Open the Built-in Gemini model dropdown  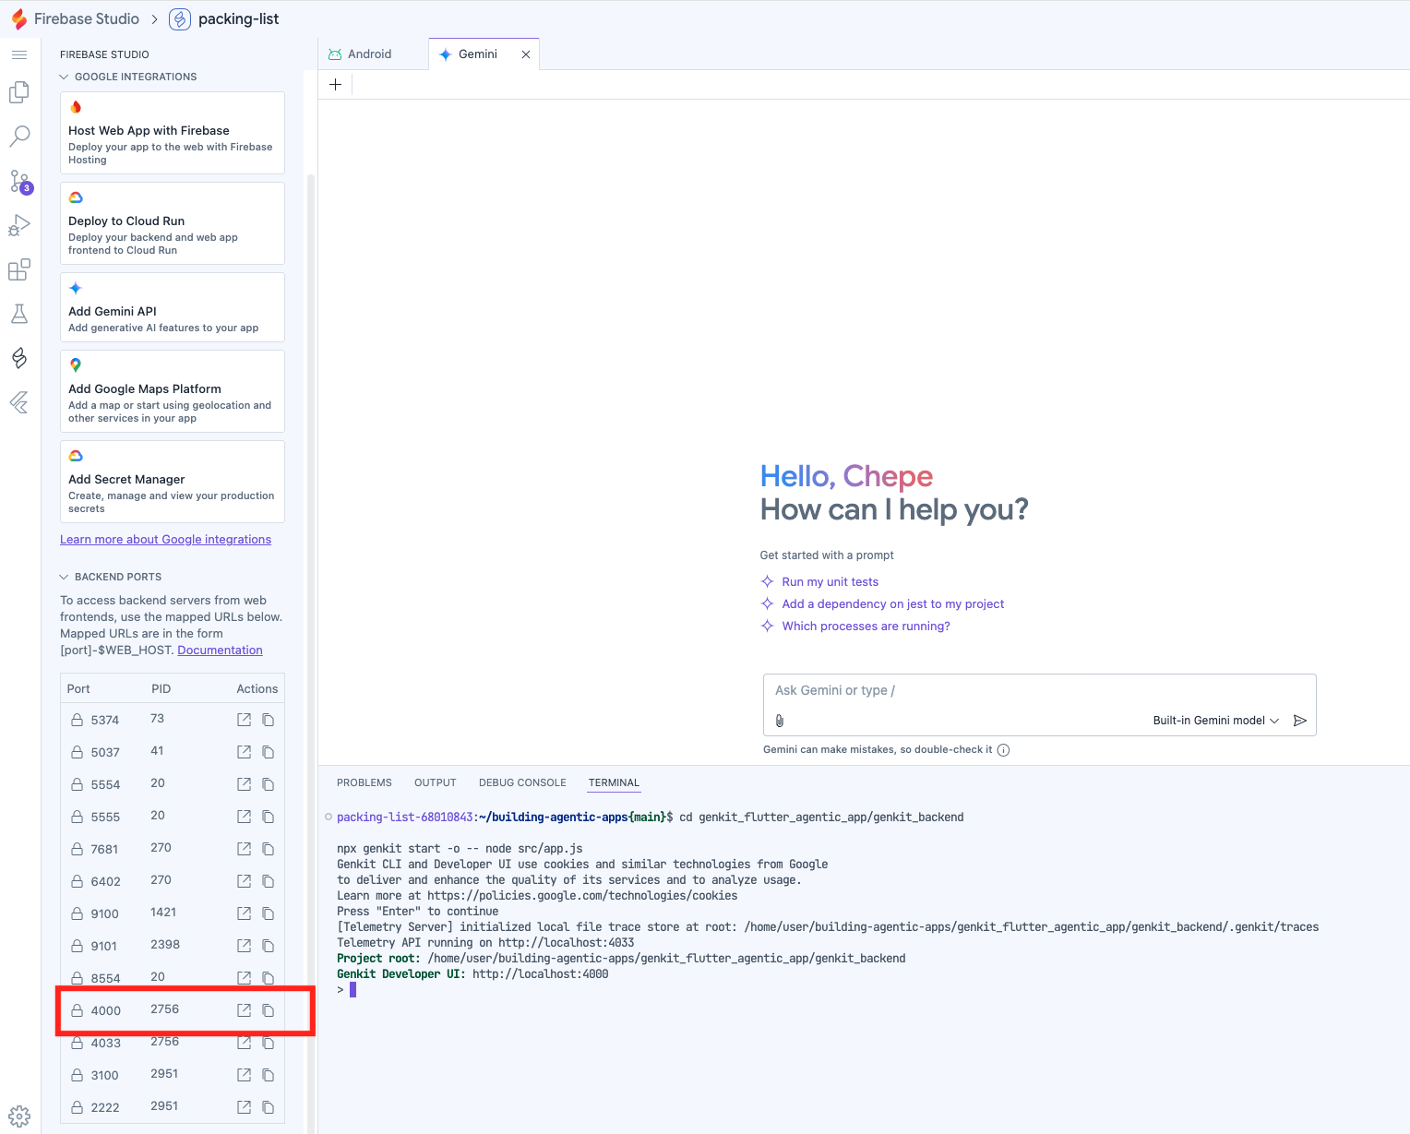coord(1215,721)
